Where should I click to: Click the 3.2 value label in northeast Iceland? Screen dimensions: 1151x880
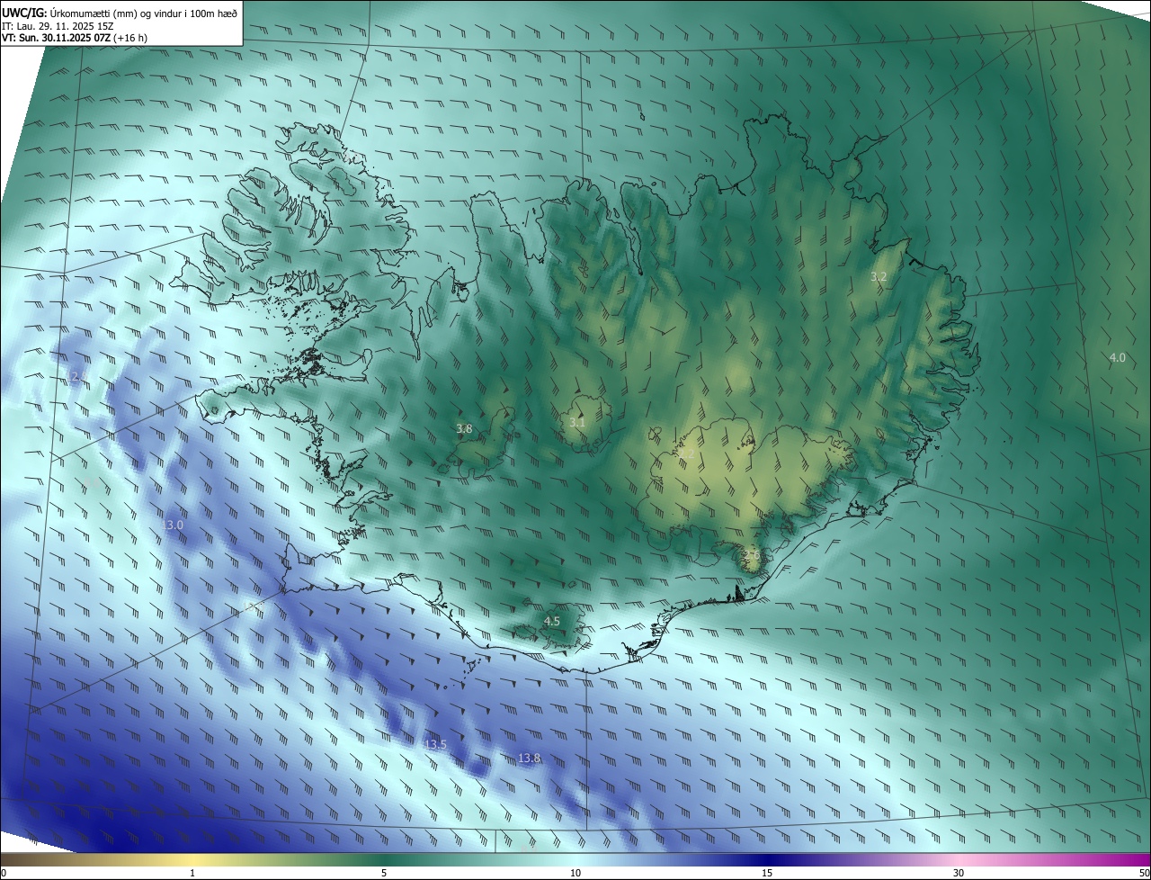click(x=879, y=277)
